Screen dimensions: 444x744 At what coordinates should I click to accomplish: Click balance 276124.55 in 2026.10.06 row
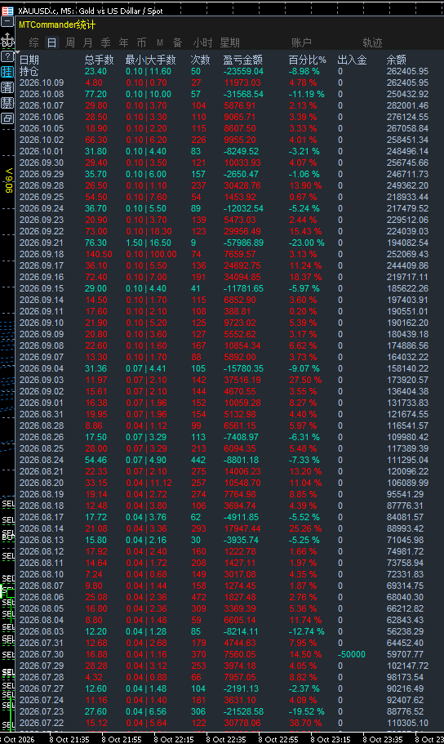[x=407, y=117]
